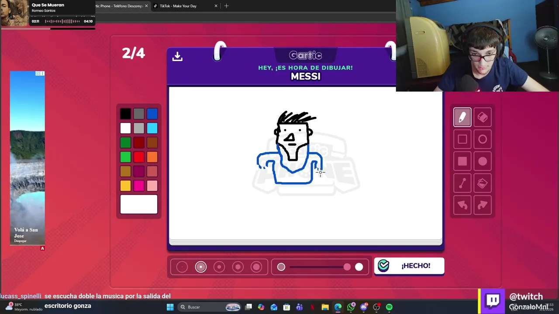Viewport: 559px width, 314px height.
Task: Pick the light gray color swatch
Action: pos(139,128)
